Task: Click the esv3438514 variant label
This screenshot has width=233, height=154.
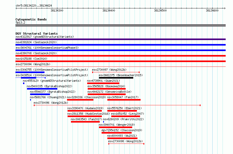Action: (52, 75)
